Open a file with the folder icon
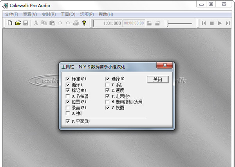This screenshot has width=235, height=167. click(x=18, y=23)
